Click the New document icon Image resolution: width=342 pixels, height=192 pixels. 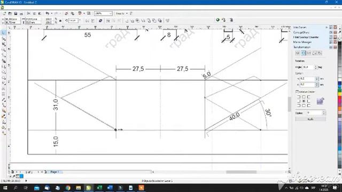coord(4,13)
